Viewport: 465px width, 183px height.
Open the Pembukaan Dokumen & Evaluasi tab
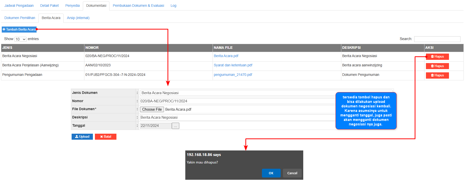[138, 6]
